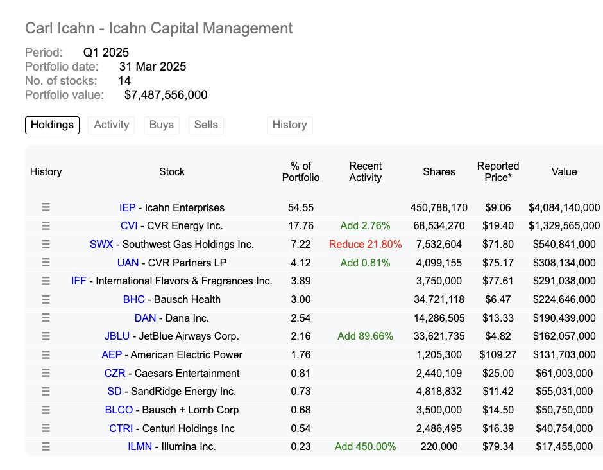Click the $7,487,556,000 portfolio value

pyautogui.click(x=166, y=94)
